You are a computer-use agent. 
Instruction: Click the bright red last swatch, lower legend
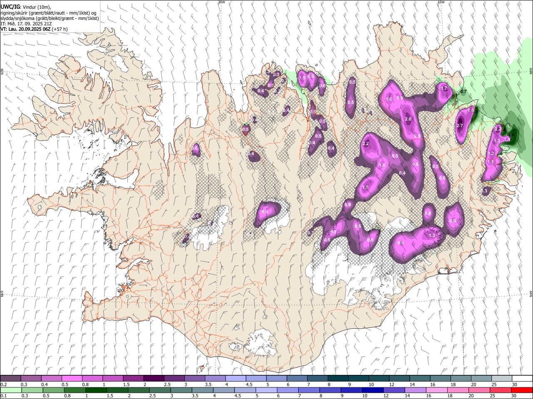(522, 390)
